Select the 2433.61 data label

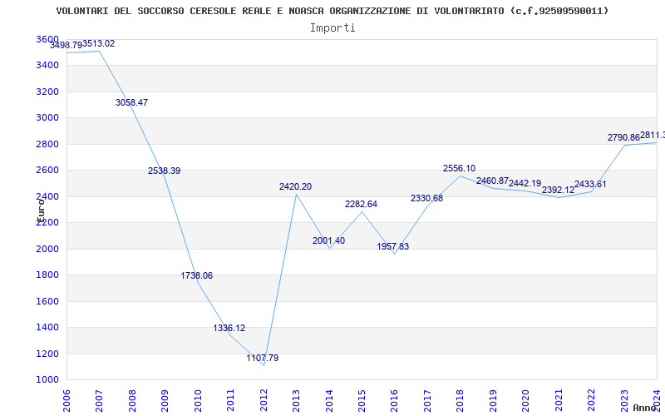590,185
